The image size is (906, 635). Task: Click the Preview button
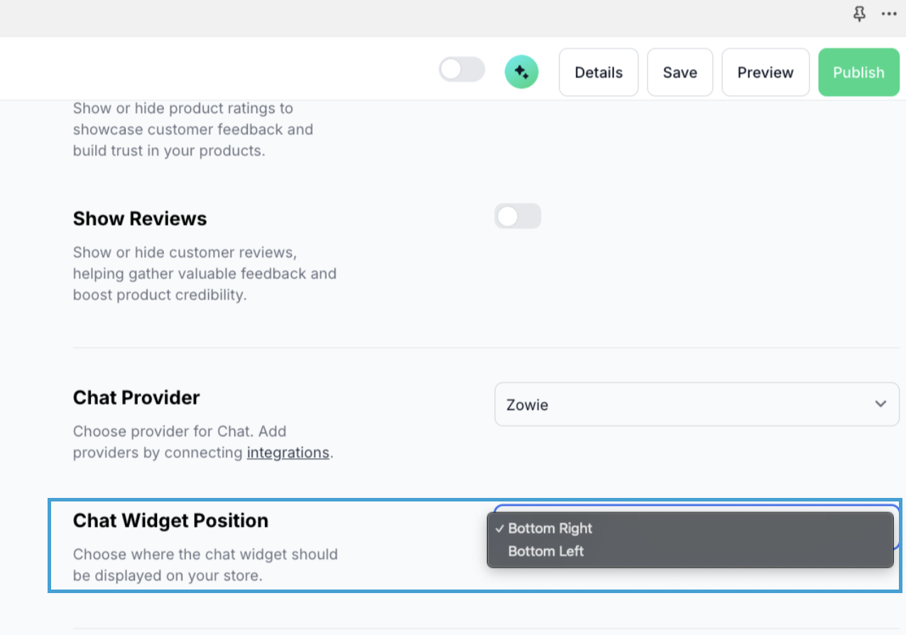(x=765, y=72)
